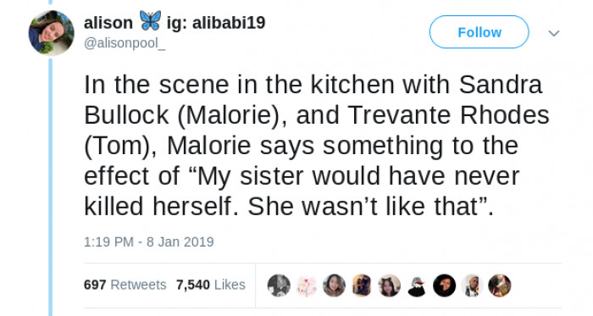Open the seventh liker's dark avatar
The height and width of the screenshot is (316, 593).
point(445,286)
